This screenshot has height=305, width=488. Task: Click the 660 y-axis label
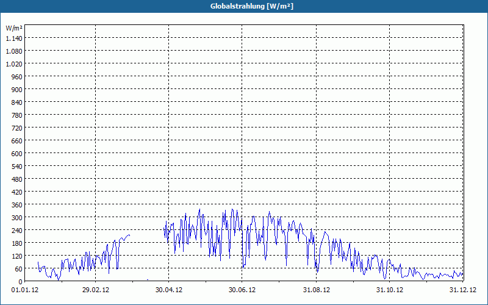coord(17,141)
